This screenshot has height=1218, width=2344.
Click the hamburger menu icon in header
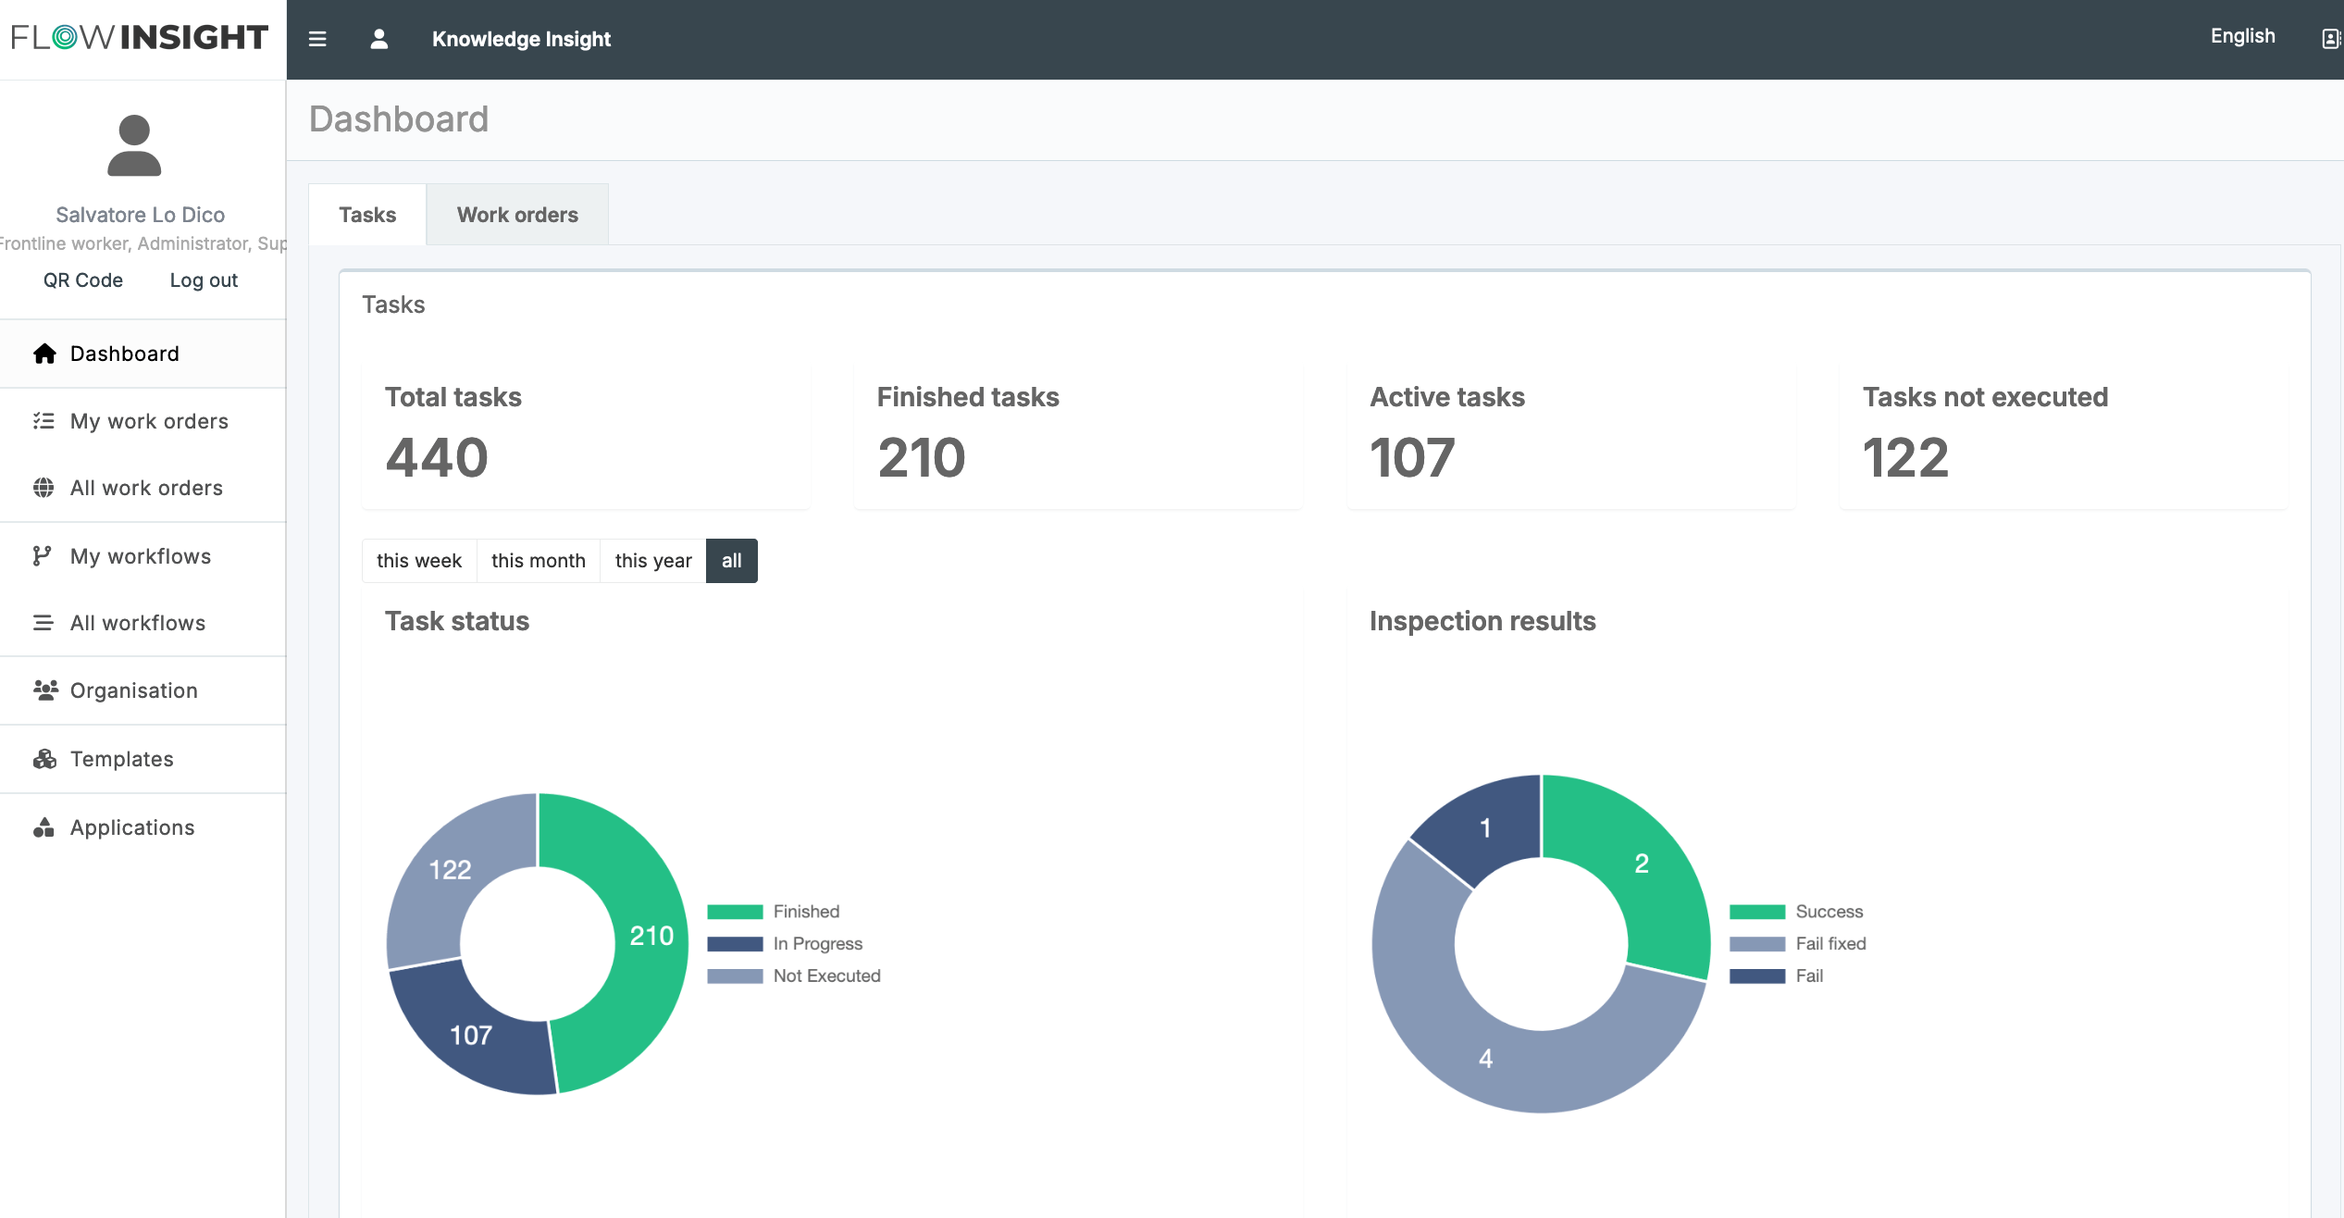[x=317, y=39]
